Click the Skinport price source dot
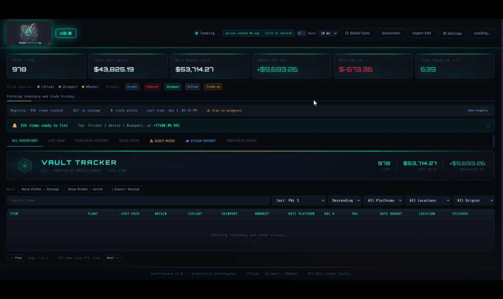 pos(59,87)
